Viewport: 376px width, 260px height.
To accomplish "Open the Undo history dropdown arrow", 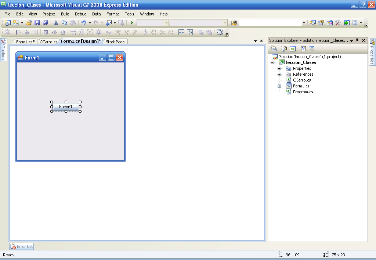I will tap(90, 23).
